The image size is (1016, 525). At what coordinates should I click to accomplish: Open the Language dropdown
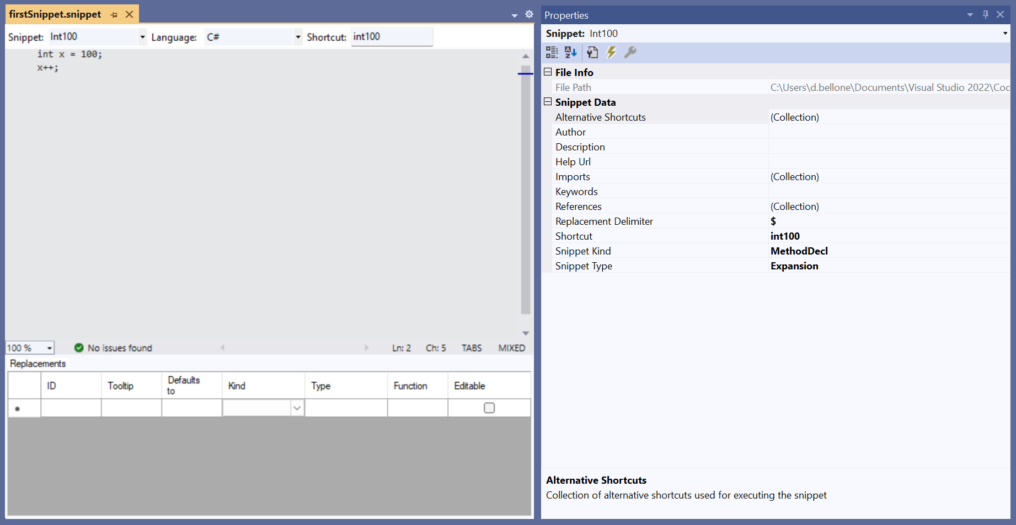298,37
